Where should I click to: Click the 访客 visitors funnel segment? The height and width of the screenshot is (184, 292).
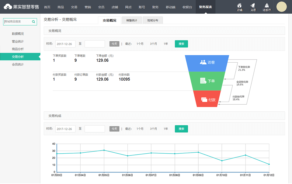point(207,62)
